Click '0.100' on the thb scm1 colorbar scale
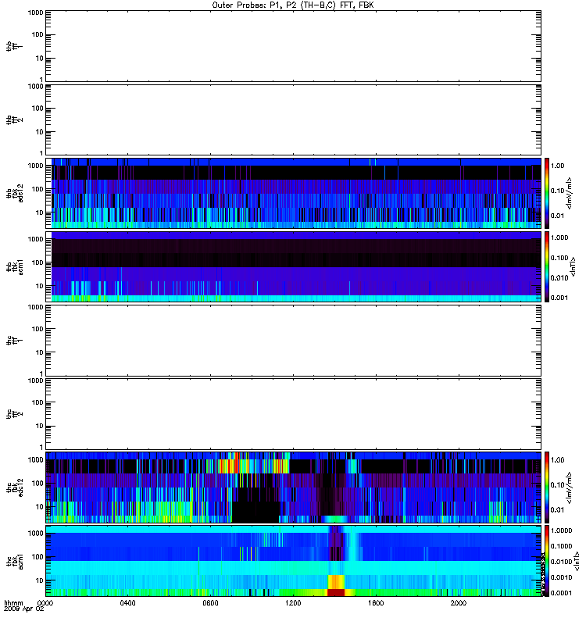The image size is (586, 625). click(x=559, y=258)
